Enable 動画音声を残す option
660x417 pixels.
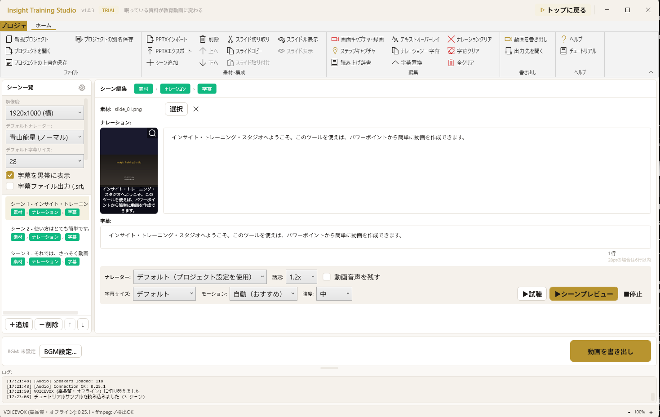click(327, 276)
